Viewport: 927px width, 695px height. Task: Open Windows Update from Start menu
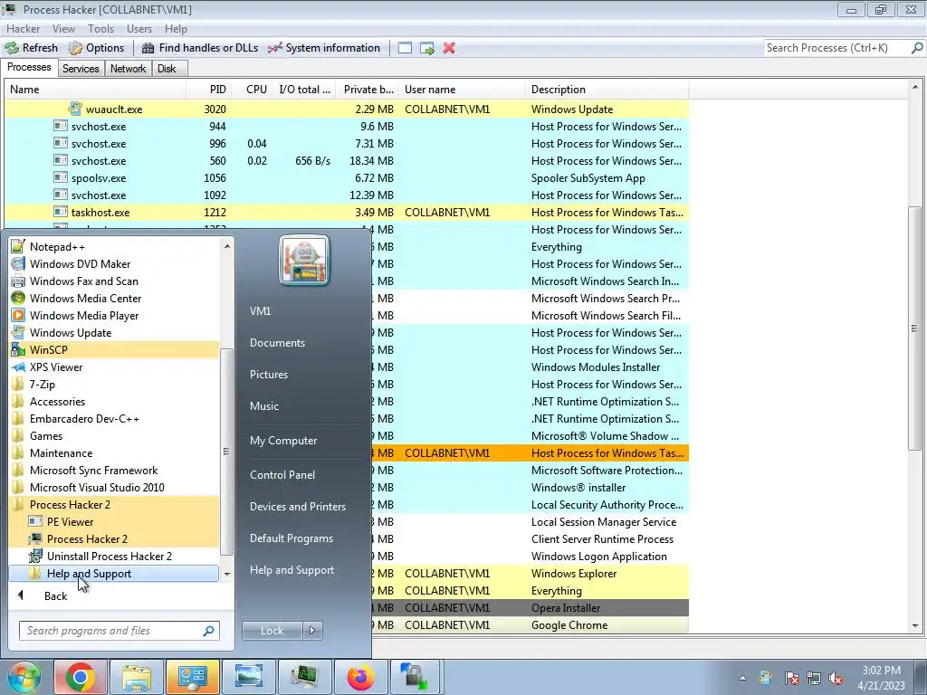115,332
